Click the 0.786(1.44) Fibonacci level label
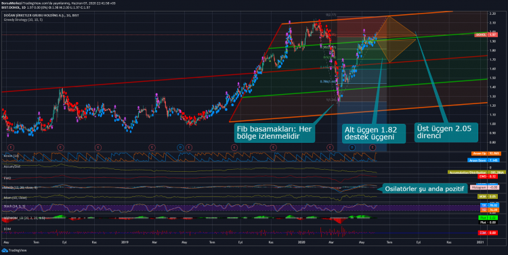Viewport: 508px width, 255px height. 329,82
